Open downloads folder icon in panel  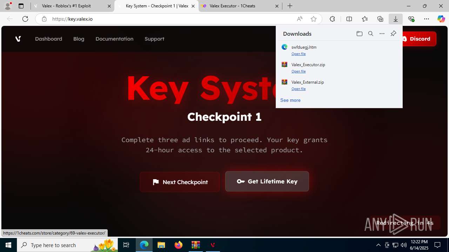pyautogui.click(x=359, y=34)
